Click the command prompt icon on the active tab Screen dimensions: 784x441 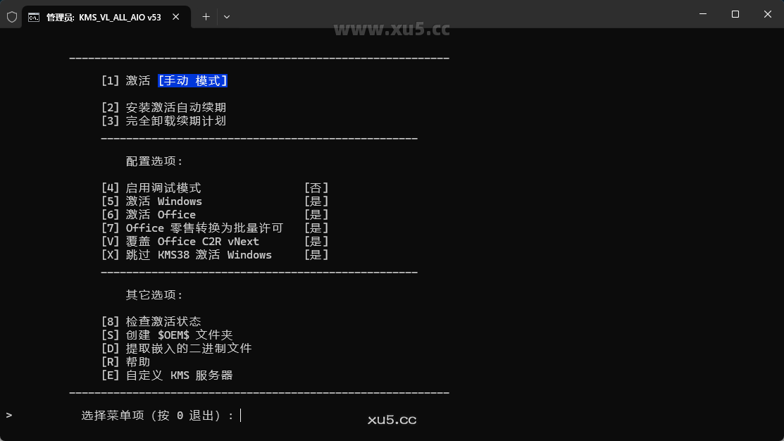point(32,16)
